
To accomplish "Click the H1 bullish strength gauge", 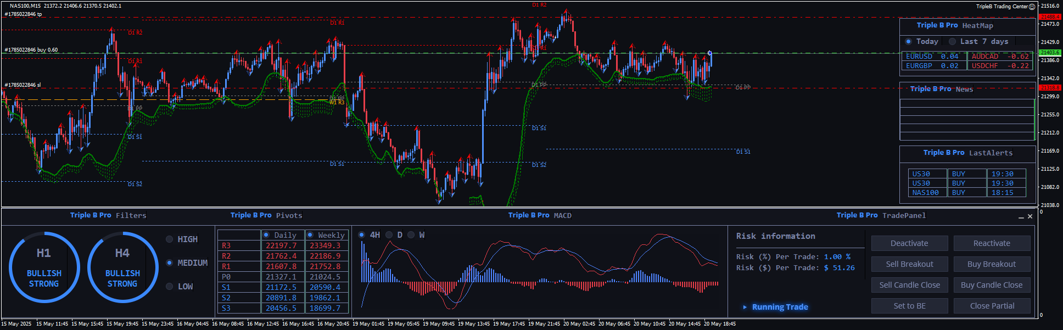I will click(x=44, y=267).
